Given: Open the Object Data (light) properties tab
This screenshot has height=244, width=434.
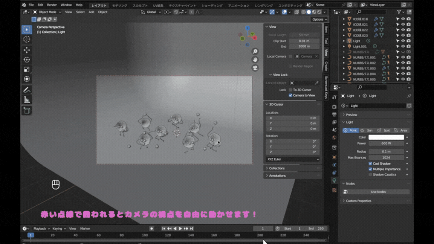Looking at the screenshot, I should (335, 180).
